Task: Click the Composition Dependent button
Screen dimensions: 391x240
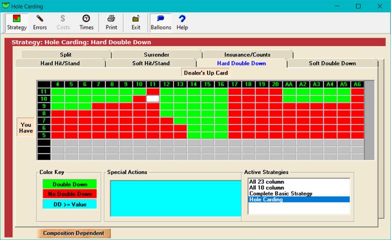Action: coord(74,233)
